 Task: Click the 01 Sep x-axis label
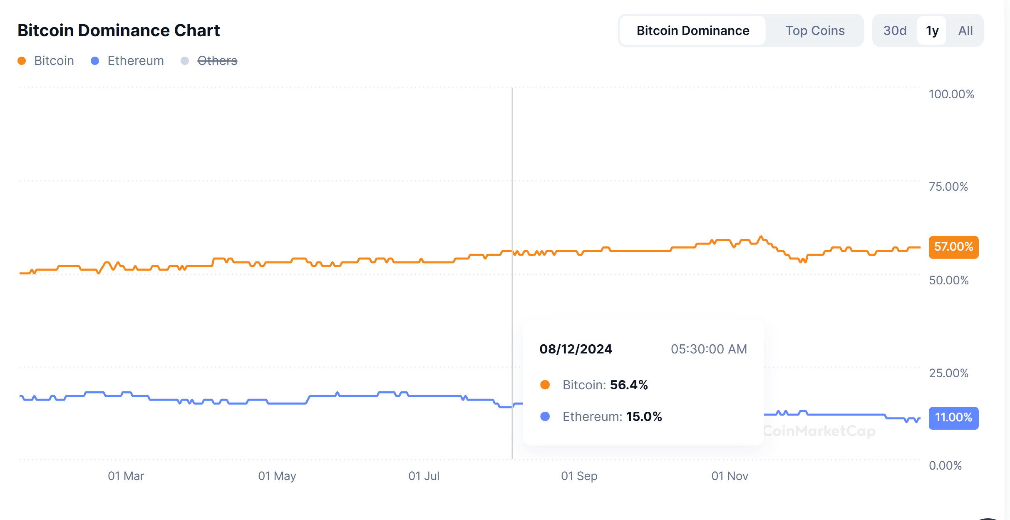[579, 476]
